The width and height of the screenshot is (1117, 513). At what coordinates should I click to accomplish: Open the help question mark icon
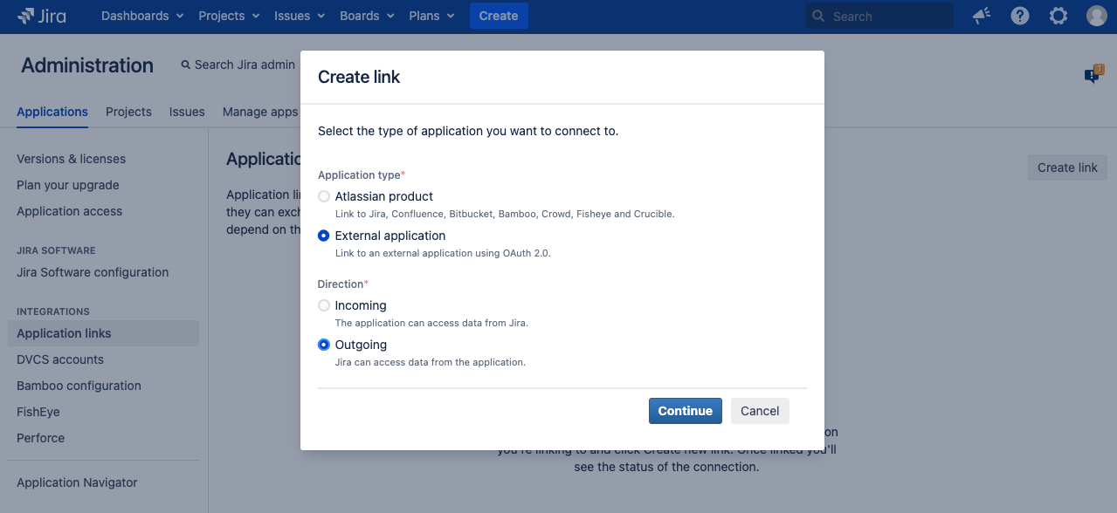pyautogui.click(x=1020, y=16)
